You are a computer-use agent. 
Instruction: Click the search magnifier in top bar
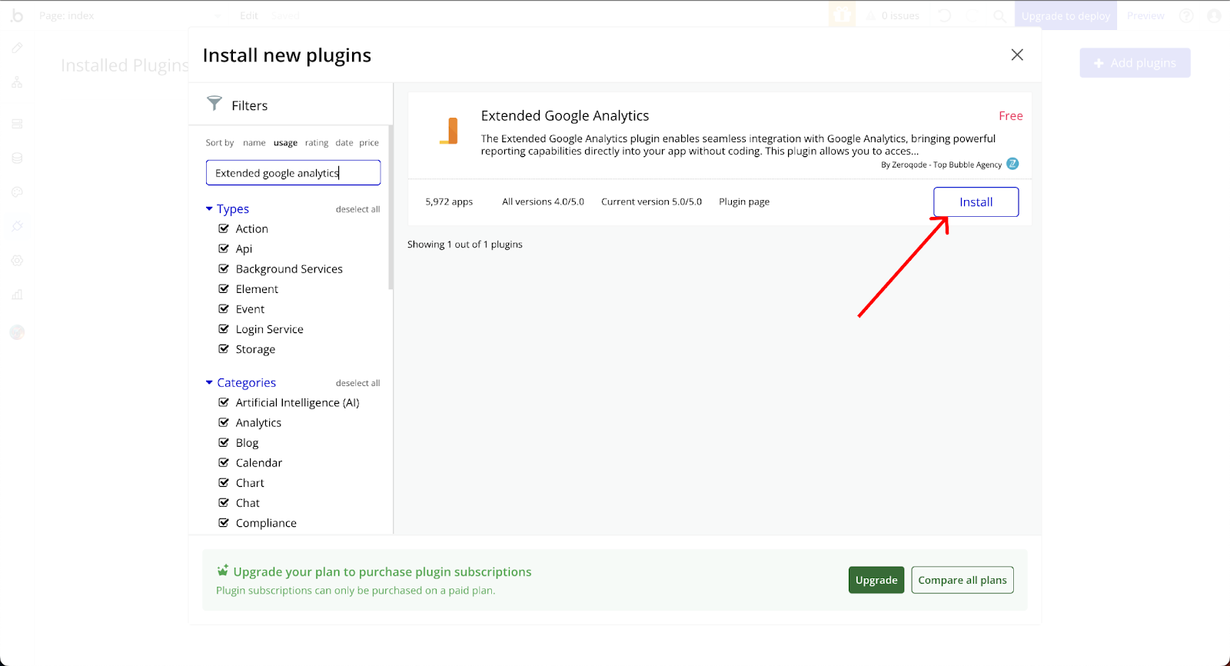pos(999,15)
